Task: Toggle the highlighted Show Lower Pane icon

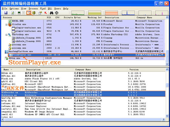Action: click(x=29, y=13)
